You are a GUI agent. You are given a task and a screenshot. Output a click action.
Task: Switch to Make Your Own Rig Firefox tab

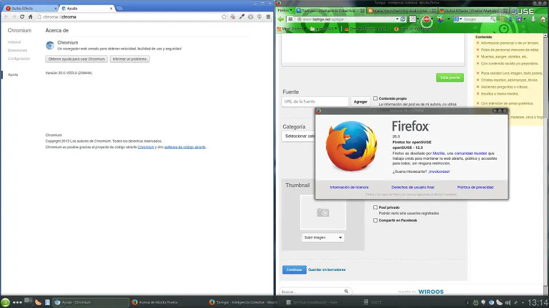[401, 10]
